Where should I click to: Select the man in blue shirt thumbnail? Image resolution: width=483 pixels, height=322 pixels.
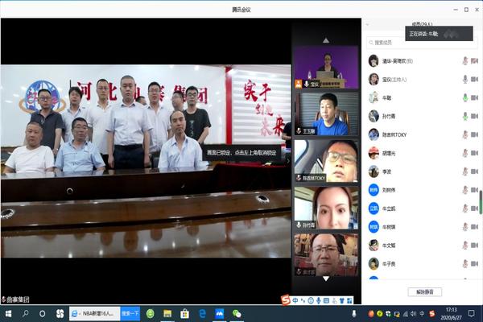click(326, 114)
